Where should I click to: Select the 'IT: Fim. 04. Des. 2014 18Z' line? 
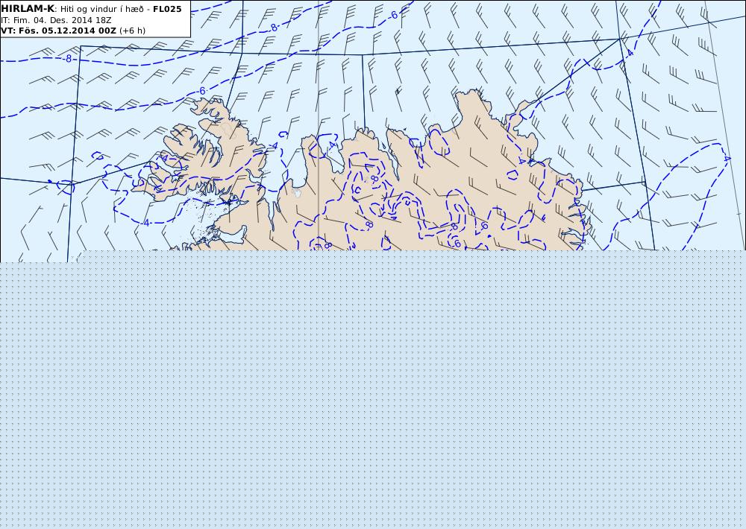[56, 20]
